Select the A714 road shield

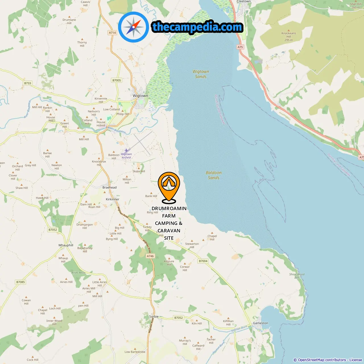click(x=112, y=33)
